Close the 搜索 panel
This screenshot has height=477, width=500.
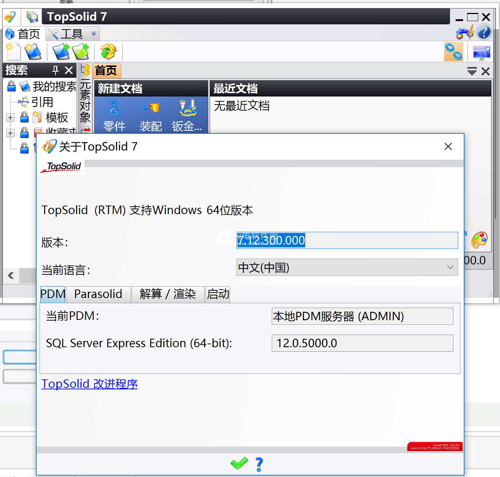(x=69, y=70)
